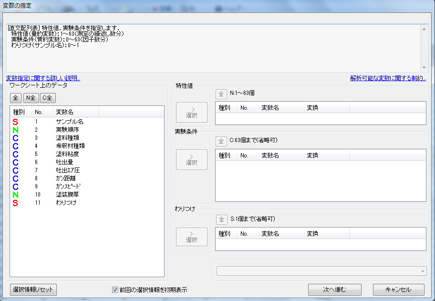Select variable name ガン距離
Viewport: 435px width, 301px height.
[x=66, y=178]
